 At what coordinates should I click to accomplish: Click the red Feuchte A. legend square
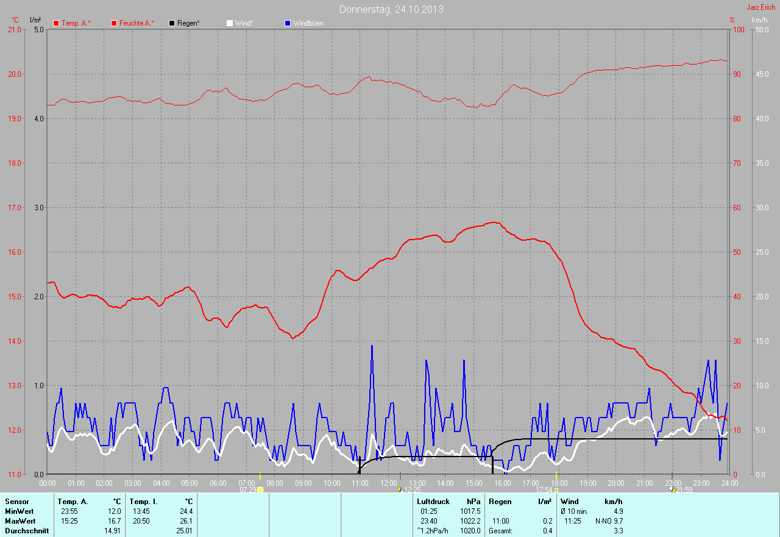[114, 23]
